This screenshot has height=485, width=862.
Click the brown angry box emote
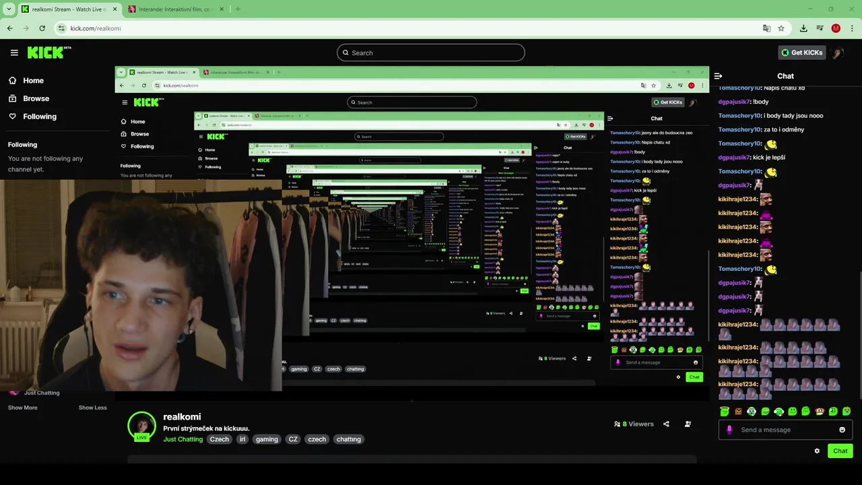click(x=738, y=411)
